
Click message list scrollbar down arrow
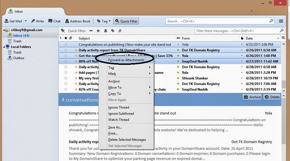[284, 91]
